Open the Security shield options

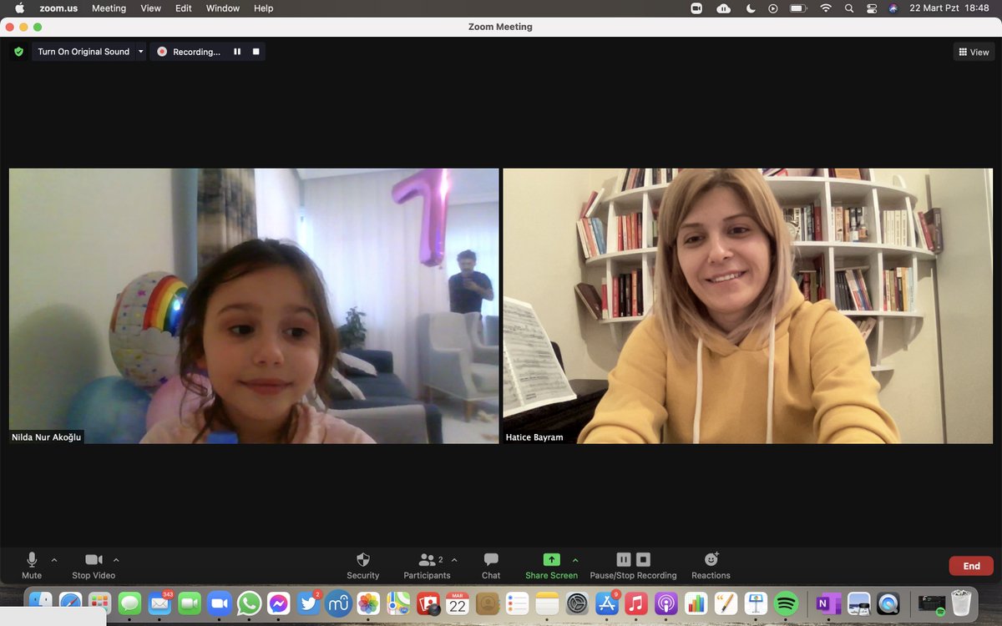click(x=363, y=565)
